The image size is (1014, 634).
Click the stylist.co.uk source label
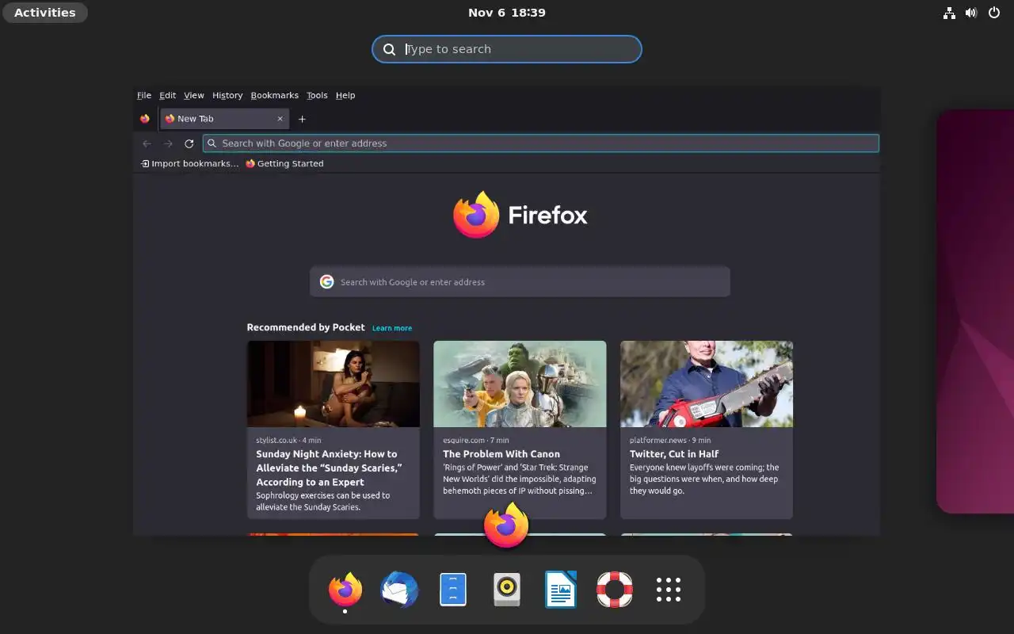[x=288, y=440]
